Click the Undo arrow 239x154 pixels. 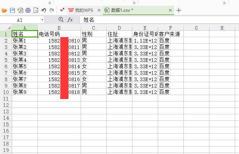point(44,10)
